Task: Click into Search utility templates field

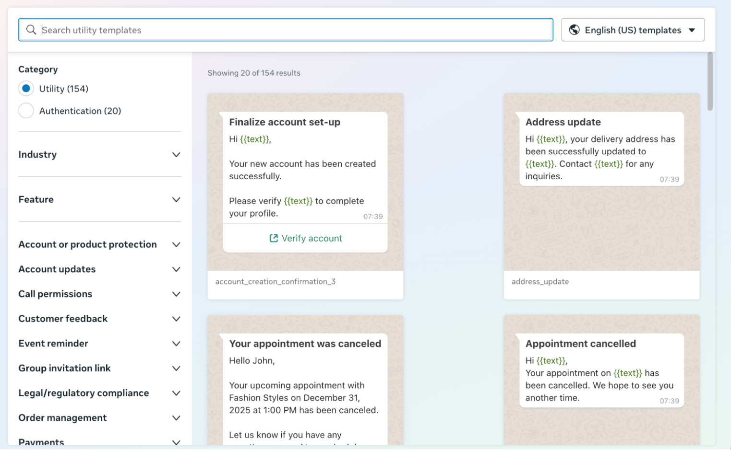Action: click(x=286, y=30)
